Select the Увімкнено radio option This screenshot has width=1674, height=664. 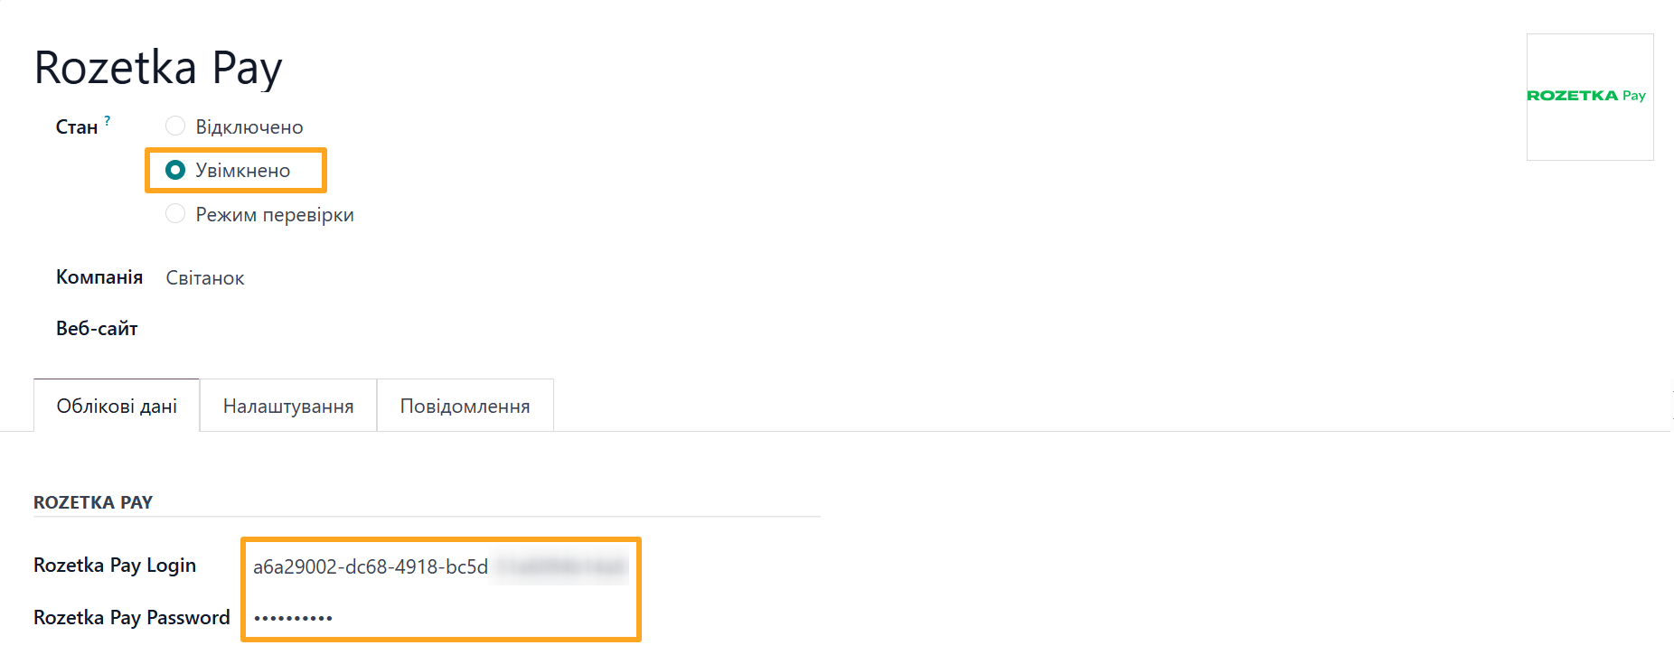[x=175, y=169]
